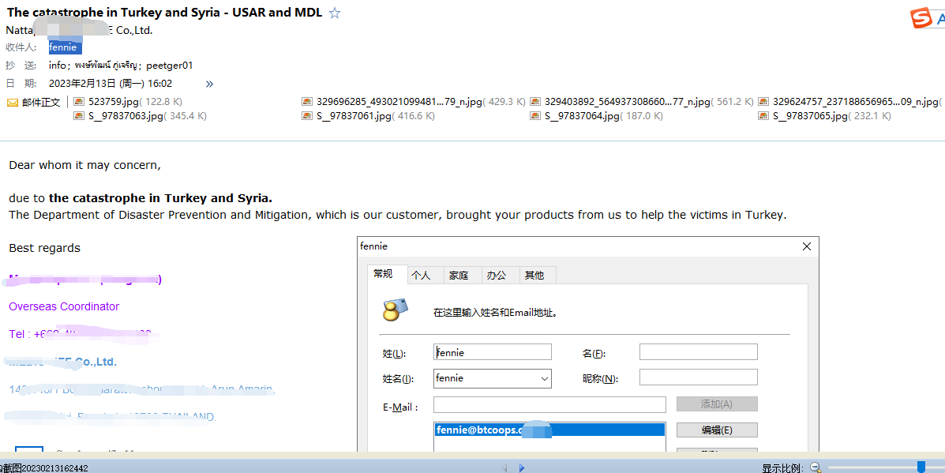Viewport: 945px width, 473px height.
Task: Click the contact card icon in the dialog
Action: pyautogui.click(x=396, y=310)
